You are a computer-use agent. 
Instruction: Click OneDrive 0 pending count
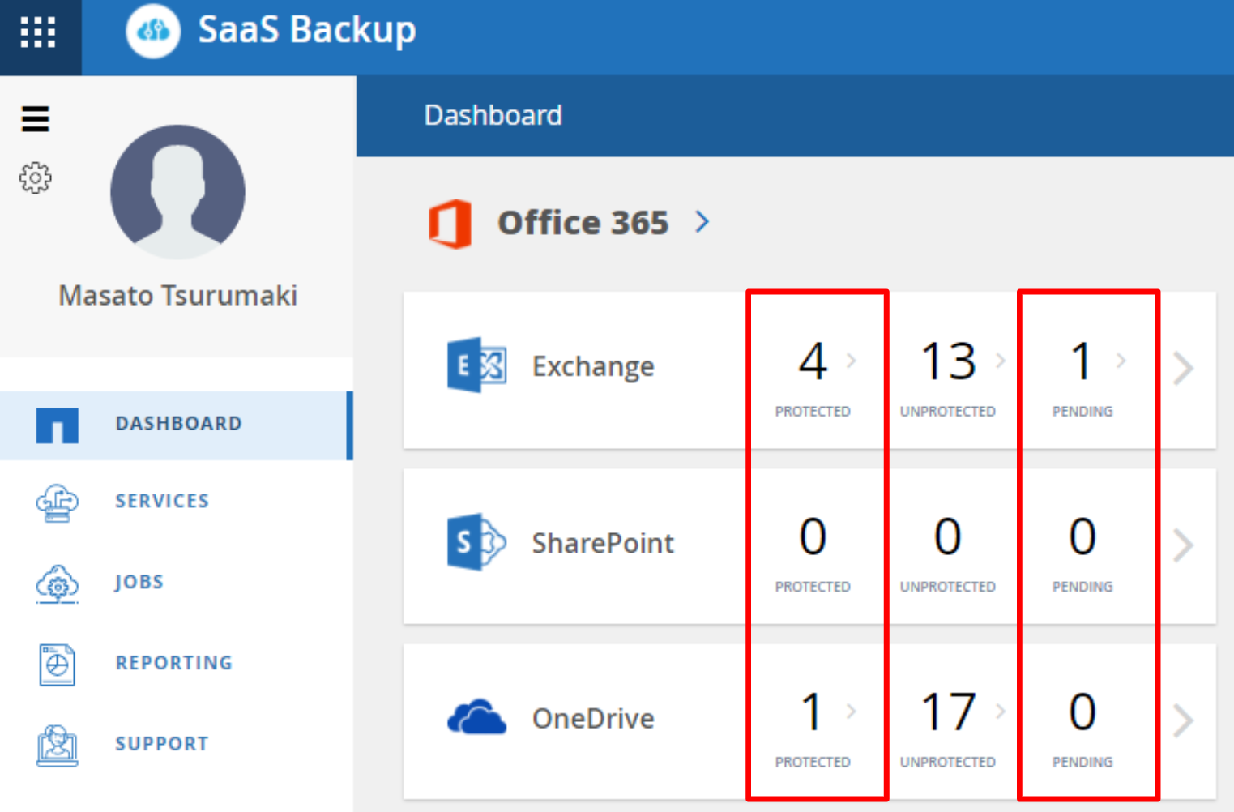tap(1082, 712)
